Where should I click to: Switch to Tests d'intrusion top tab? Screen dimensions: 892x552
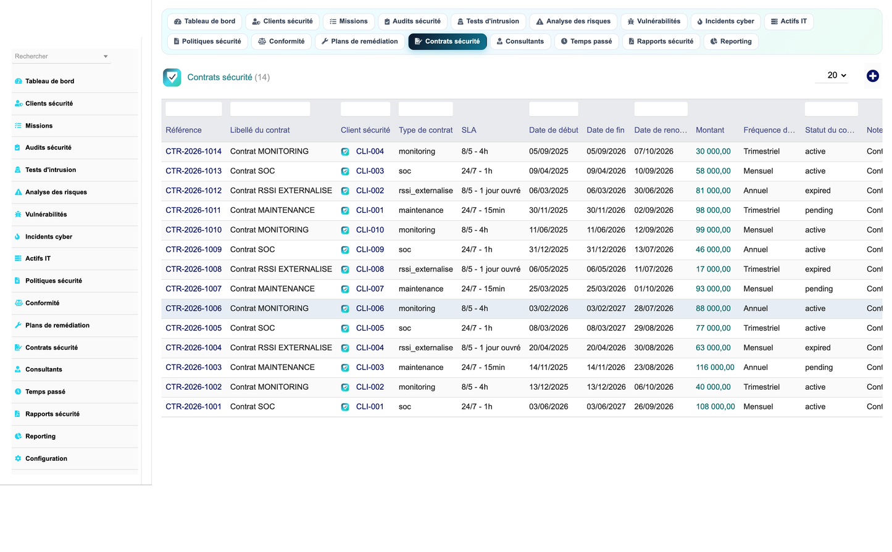488,22
